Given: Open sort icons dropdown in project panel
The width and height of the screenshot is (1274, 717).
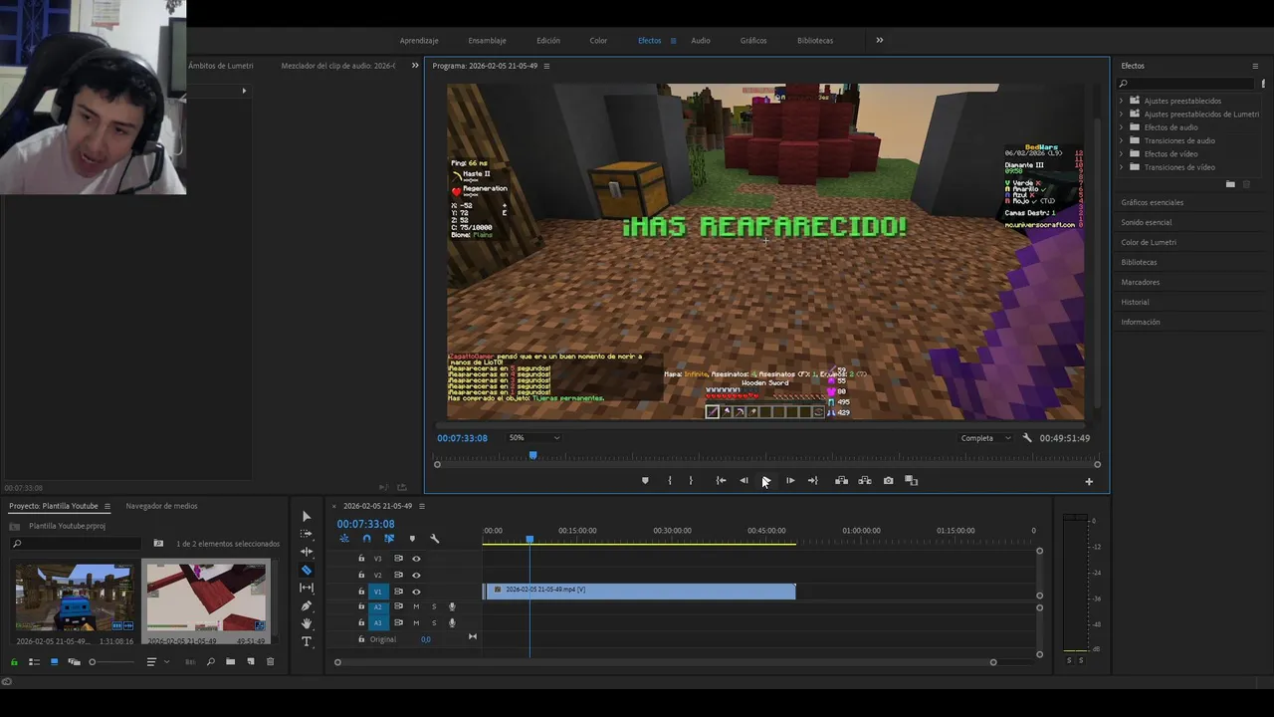Looking at the screenshot, I should tap(155, 662).
